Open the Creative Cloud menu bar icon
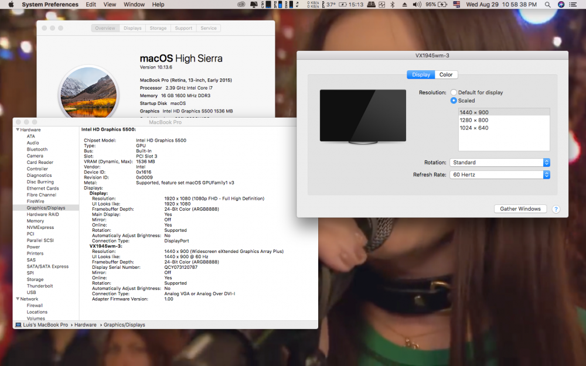586x366 pixels. (x=241, y=5)
